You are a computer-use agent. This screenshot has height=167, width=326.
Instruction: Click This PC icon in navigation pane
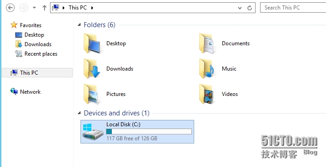[14, 72]
